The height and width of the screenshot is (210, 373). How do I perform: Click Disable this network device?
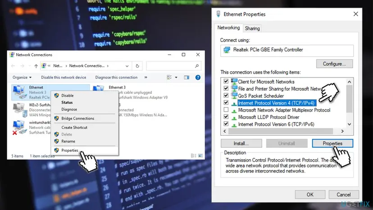point(64,78)
